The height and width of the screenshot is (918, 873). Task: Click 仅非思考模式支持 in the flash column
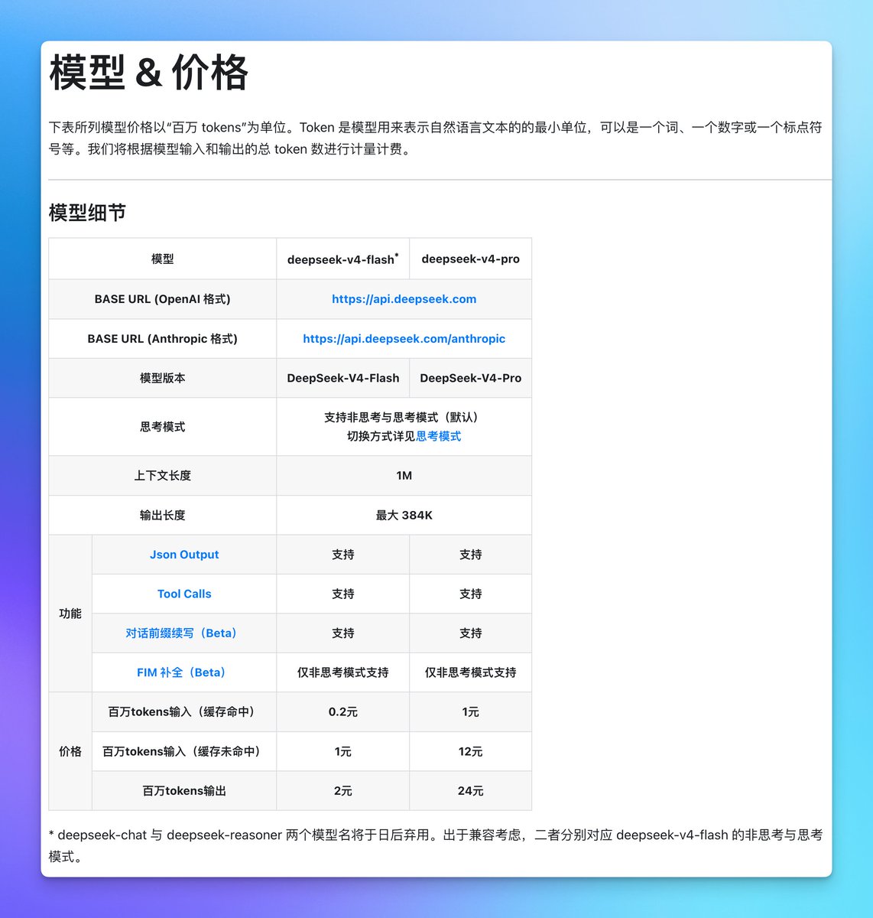[x=343, y=672]
